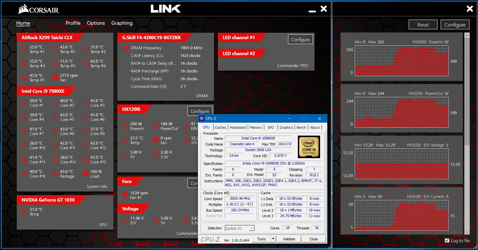478x250 pixels.
Task: Click the HX1200i 3.30 V icon
Action: (x=156, y=154)
